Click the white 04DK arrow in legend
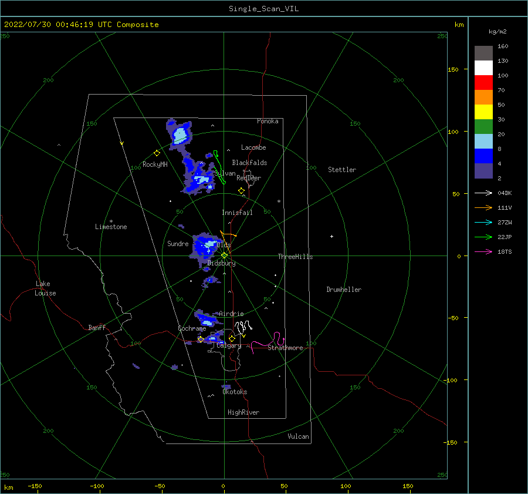Image resolution: width=528 pixels, height=494 pixels. (x=483, y=193)
